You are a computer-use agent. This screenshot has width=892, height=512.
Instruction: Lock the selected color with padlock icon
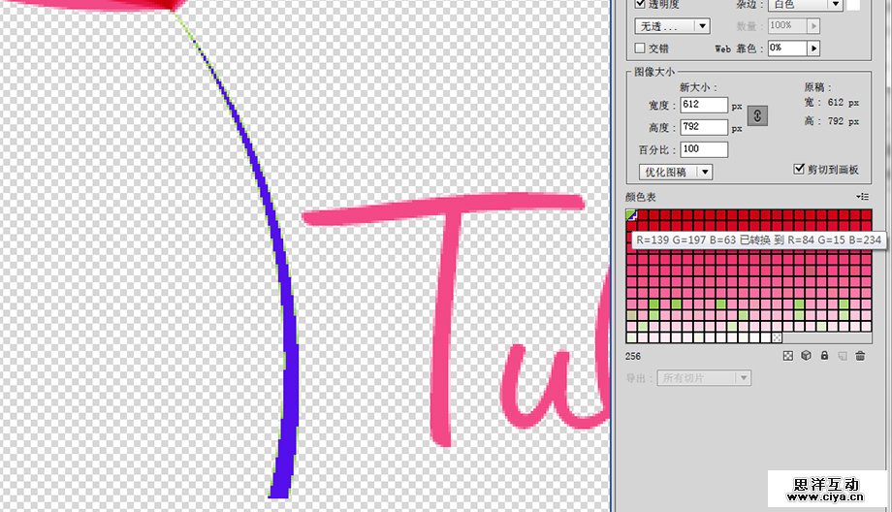824,356
